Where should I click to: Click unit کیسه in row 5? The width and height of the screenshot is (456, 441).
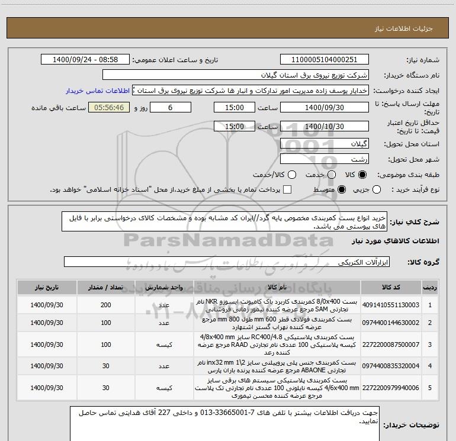click(x=164, y=388)
